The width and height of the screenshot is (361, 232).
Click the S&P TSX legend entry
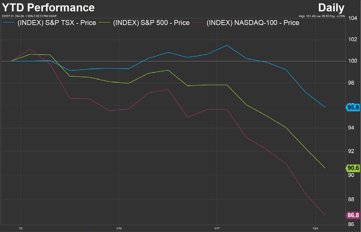click(57, 23)
